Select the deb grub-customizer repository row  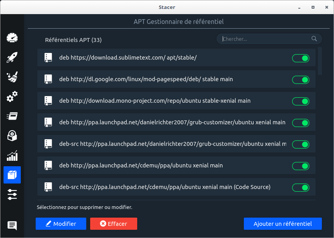[172, 122]
